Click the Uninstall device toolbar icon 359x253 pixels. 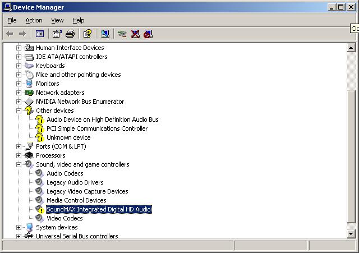(x=135, y=34)
